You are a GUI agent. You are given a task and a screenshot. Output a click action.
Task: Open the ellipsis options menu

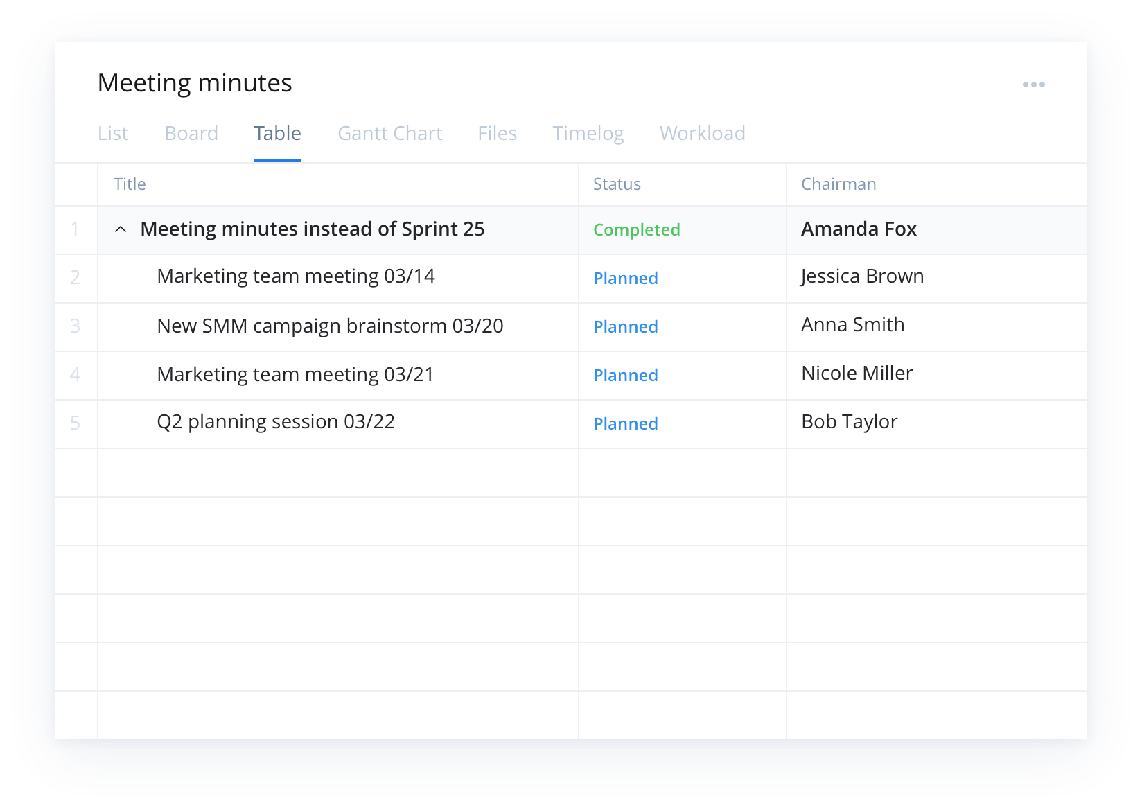(x=1033, y=84)
